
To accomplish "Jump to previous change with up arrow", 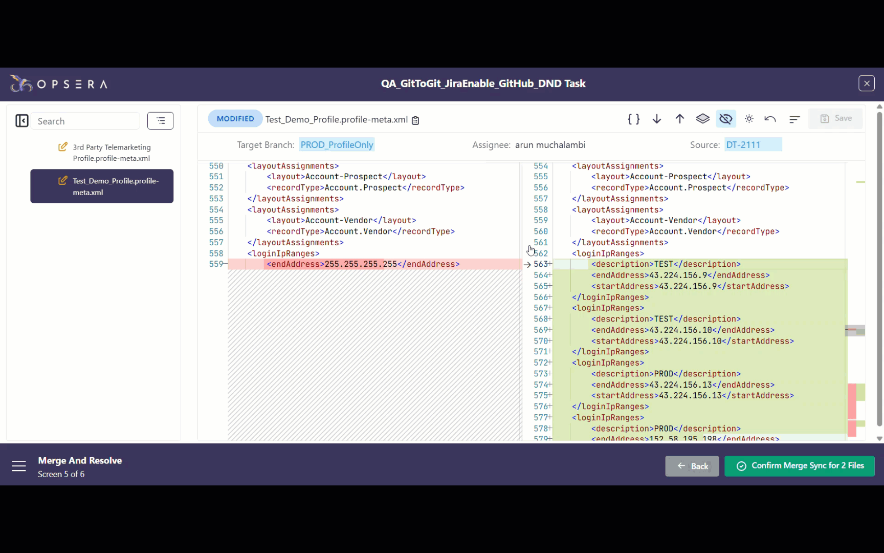I will tap(679, 119).
